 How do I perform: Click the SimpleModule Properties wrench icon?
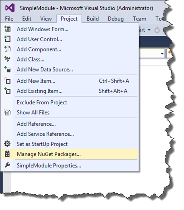click(x=7, y=165)
